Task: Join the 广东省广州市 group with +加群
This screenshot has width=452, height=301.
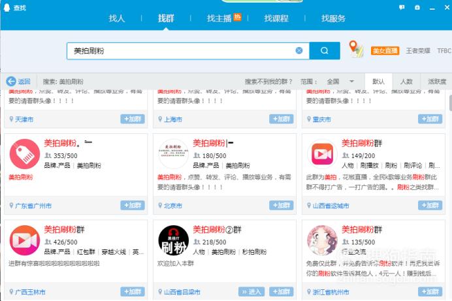Action: coord(133,206)
